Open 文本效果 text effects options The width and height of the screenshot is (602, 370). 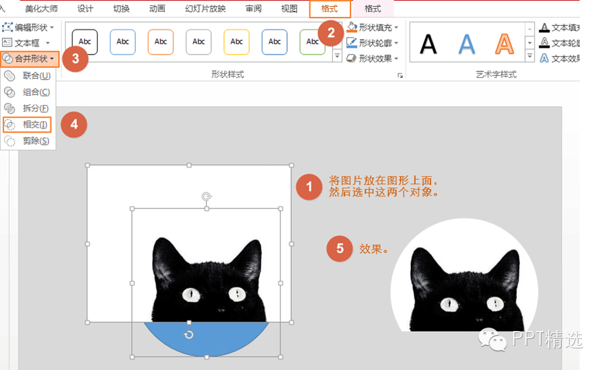click(x=560, y=59)
